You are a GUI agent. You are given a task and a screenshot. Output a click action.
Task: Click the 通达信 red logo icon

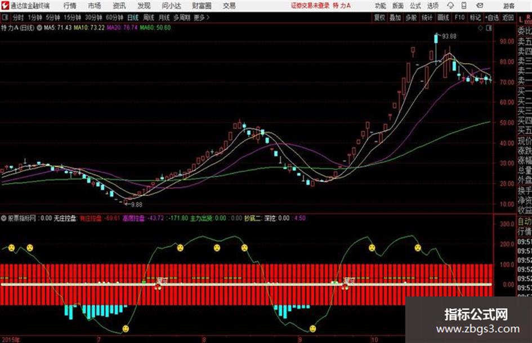(x=5, y=6)
